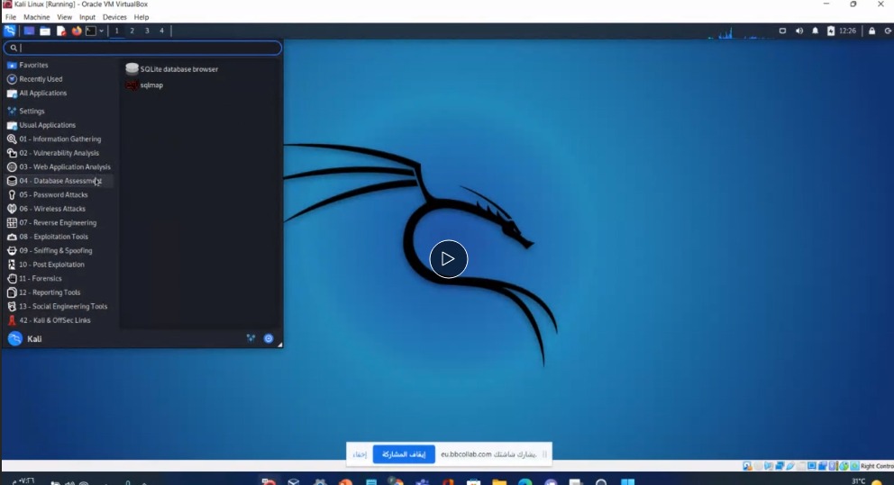Screen dimensions: 894x485
Task: Click the logout icon in Kali panel
Action: click(888, 31)
